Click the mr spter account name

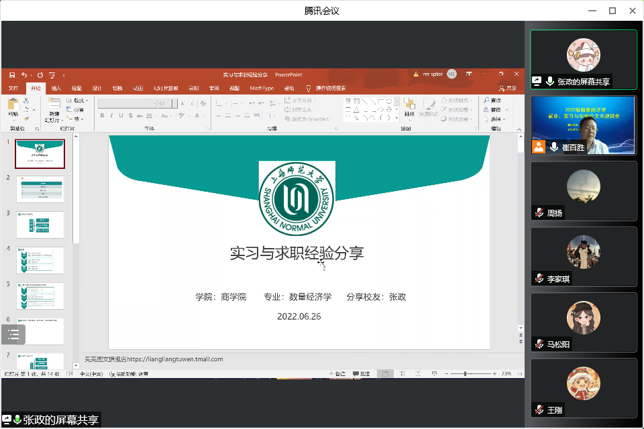tap(433, 74)
